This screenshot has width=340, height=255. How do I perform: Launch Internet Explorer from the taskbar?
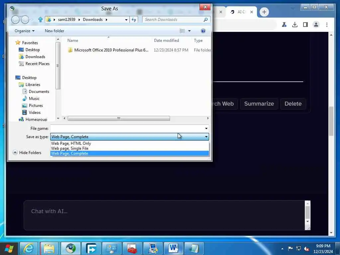pyautogui.click(x=29, y=248)
